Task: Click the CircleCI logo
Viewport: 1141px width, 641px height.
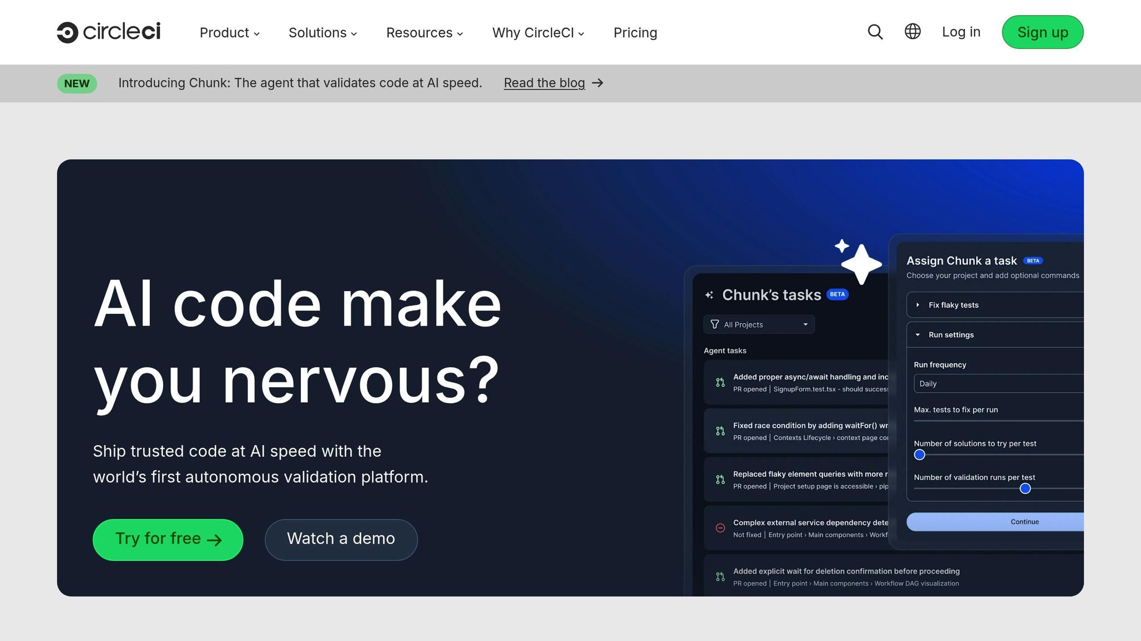Action: pyautogui.click(x=109, y=32)
